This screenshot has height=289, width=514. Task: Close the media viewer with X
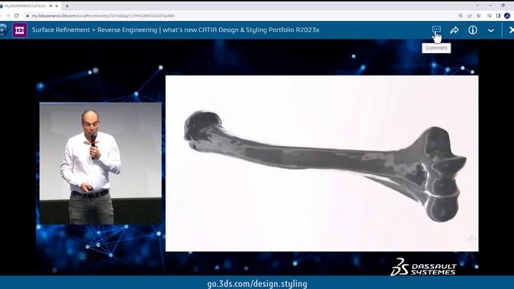(x=512, y=31)
